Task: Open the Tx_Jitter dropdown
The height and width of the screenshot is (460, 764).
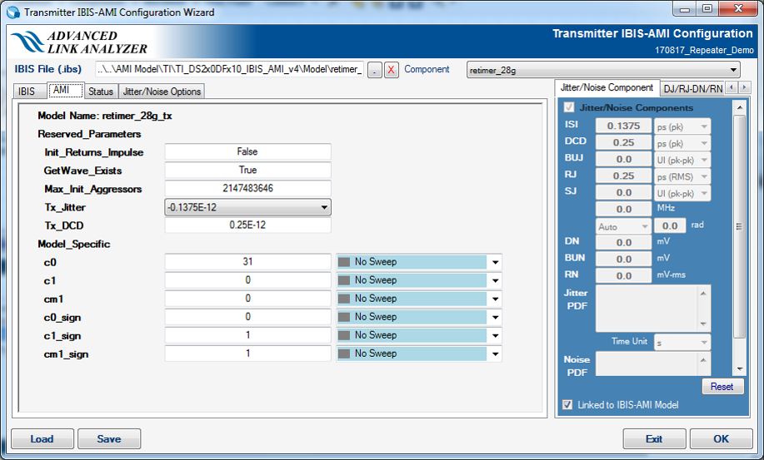Action: tap(248, 207)
